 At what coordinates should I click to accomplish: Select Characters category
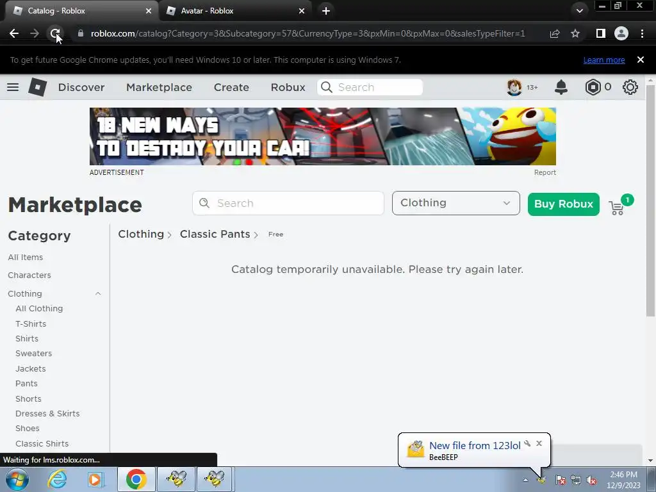[x=29, y=275]
